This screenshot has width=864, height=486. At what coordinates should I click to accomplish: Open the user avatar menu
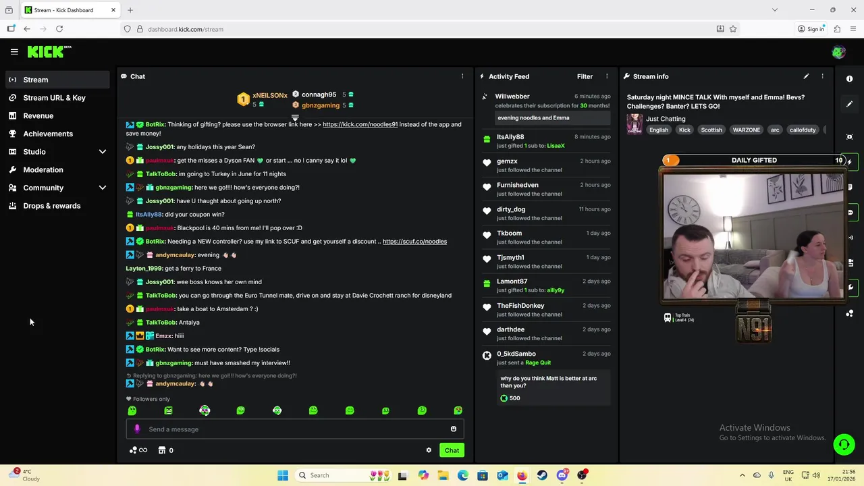[x=838, y=52]
